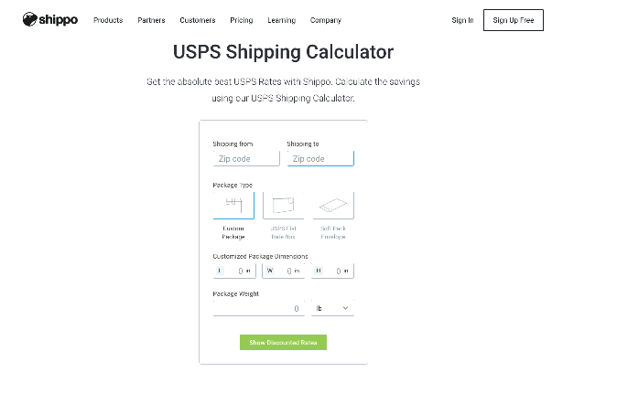Open the Learning menu

click(281, 20)
